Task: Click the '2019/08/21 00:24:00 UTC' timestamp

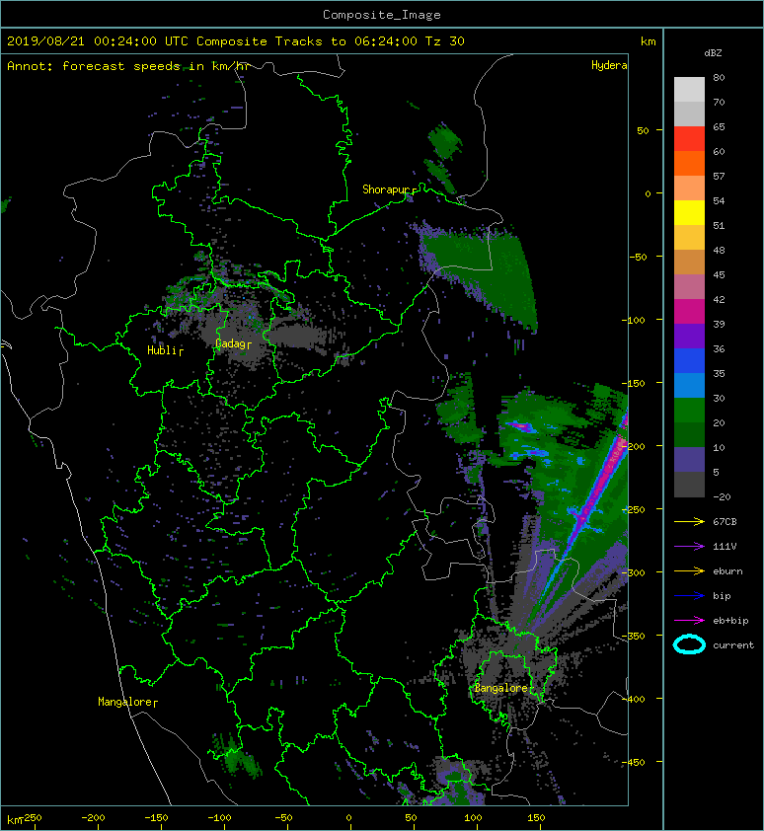Action: (98, 41)
